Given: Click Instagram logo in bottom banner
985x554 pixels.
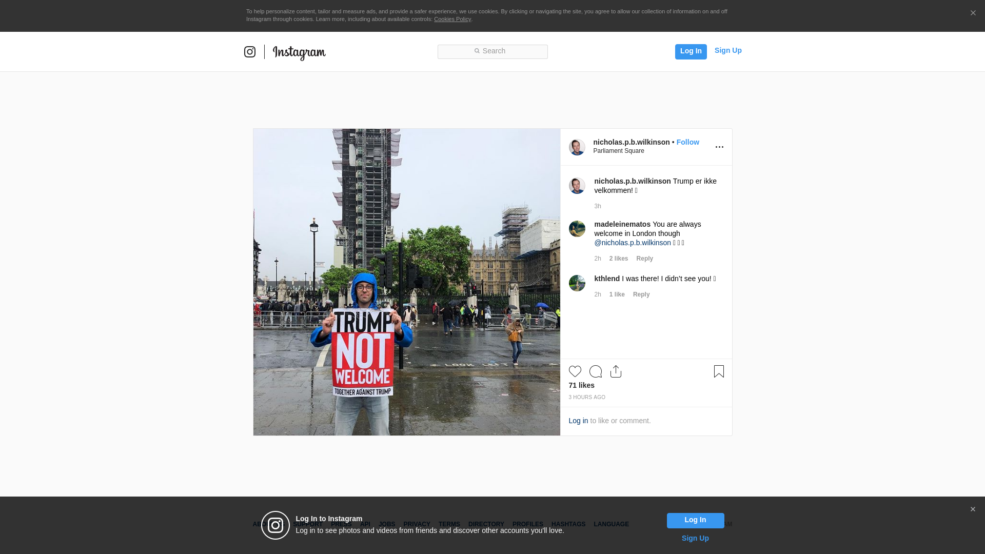Looking at the screenshot, I should (275, 525).
